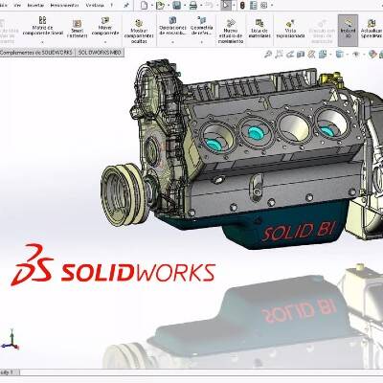
Task: Open Lista de materiales
Action: click(x=259, y=29)
